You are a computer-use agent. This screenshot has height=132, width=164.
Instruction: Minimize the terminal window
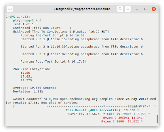tap(137, 9)
